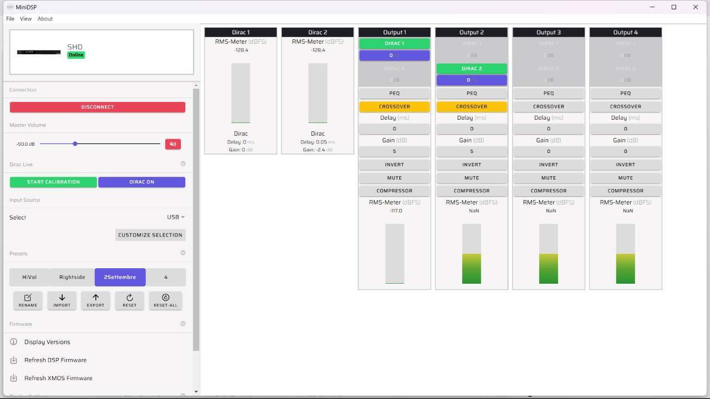Toggle DIRAC 1 routing on Output 1
The height and width of the screenshot is (399, 710).
coord(394,43)
